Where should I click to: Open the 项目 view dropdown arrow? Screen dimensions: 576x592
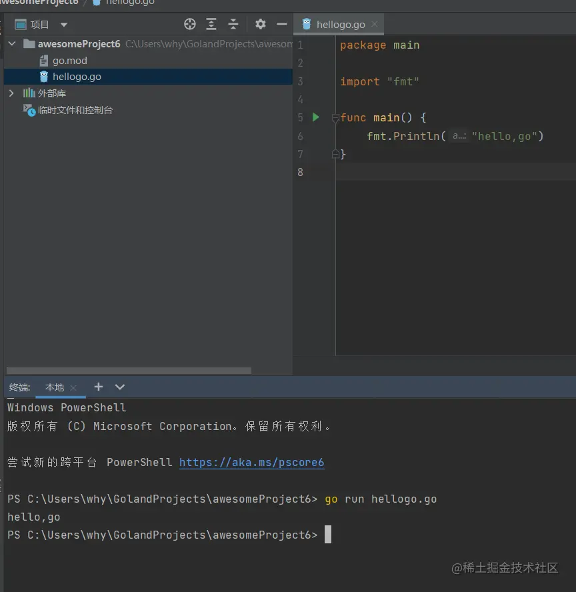(64, 25)
